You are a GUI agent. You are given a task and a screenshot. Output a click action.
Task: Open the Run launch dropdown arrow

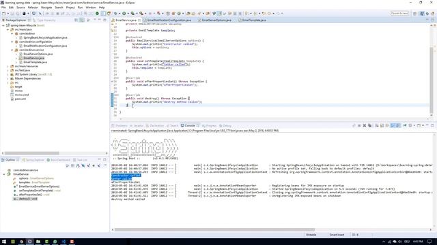tap(128, 14)
